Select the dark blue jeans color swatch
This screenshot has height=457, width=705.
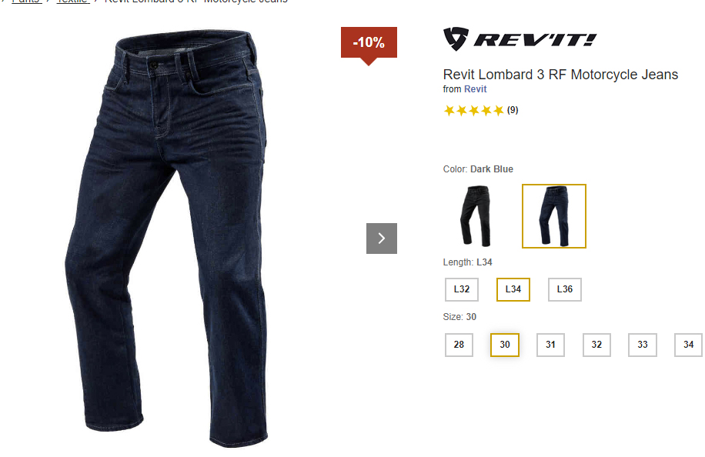pos(554,216)
